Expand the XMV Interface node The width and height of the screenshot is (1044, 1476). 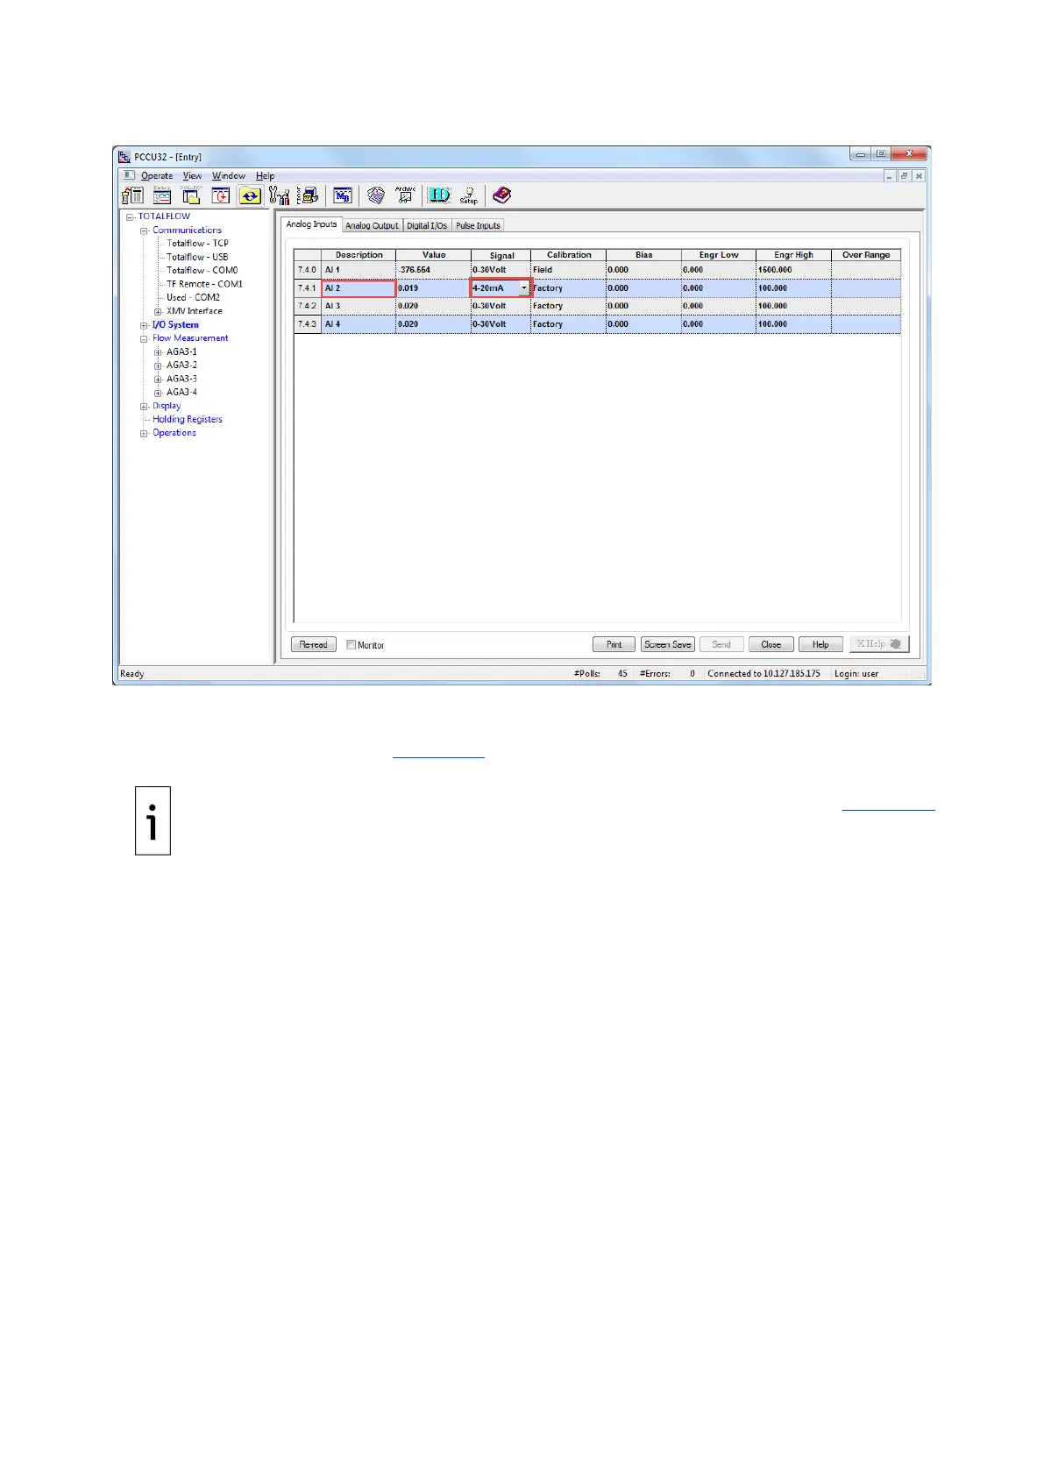tap(158, 311)
